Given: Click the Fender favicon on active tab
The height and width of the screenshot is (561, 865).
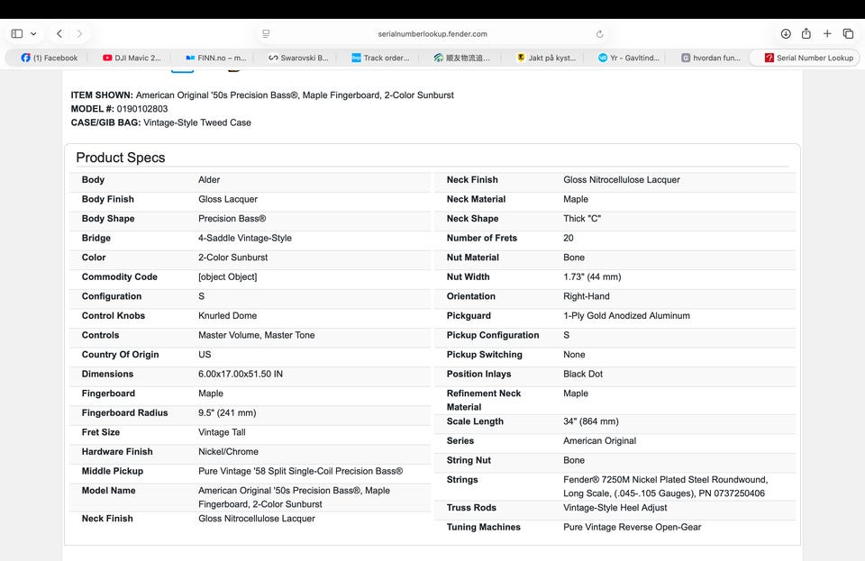Looking at the screenshot, I should tap(769, 58).
